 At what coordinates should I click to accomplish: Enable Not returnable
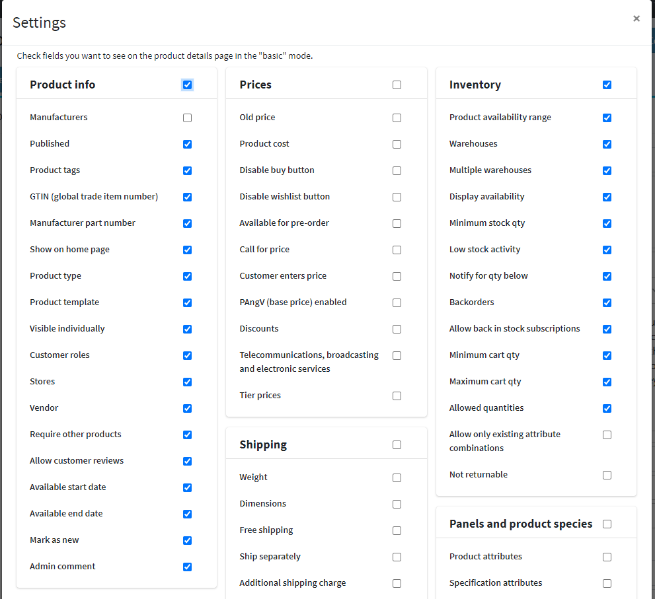(x=607, y=475)
